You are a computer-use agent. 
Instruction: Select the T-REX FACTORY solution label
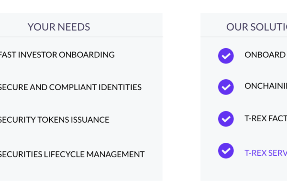pos(266,118)
